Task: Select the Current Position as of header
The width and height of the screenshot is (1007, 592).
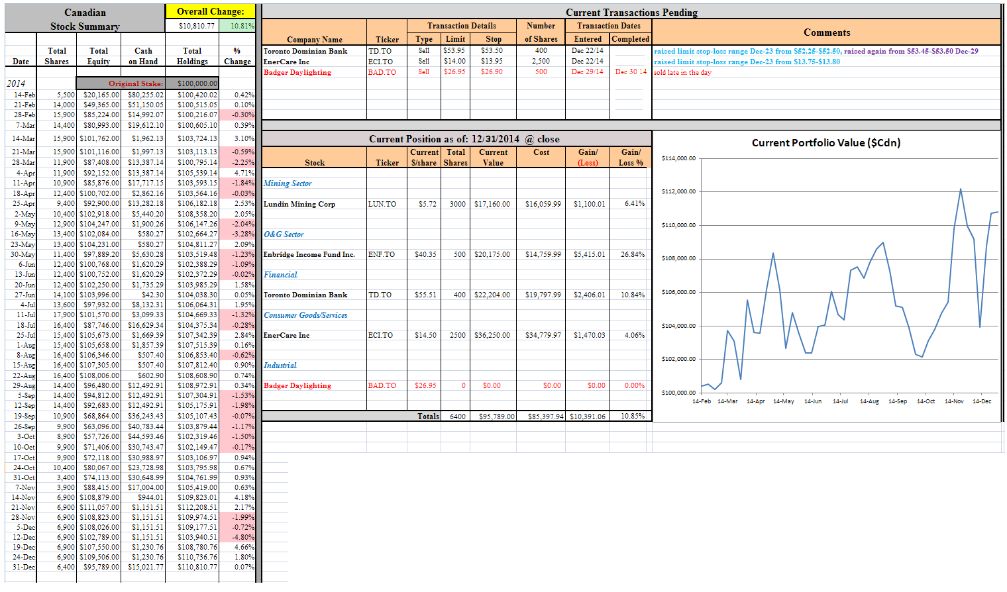Action: pyautogui.click(x=464, y=139)
